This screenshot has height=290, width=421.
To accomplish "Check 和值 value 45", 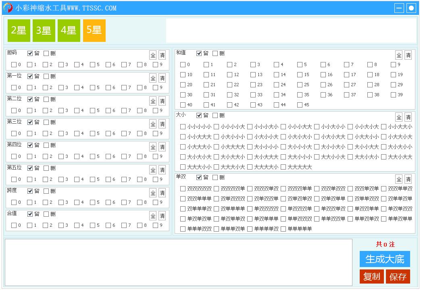I will (x=300, y=105).
